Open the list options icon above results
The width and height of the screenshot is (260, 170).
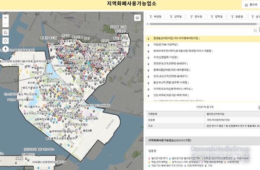255,30
